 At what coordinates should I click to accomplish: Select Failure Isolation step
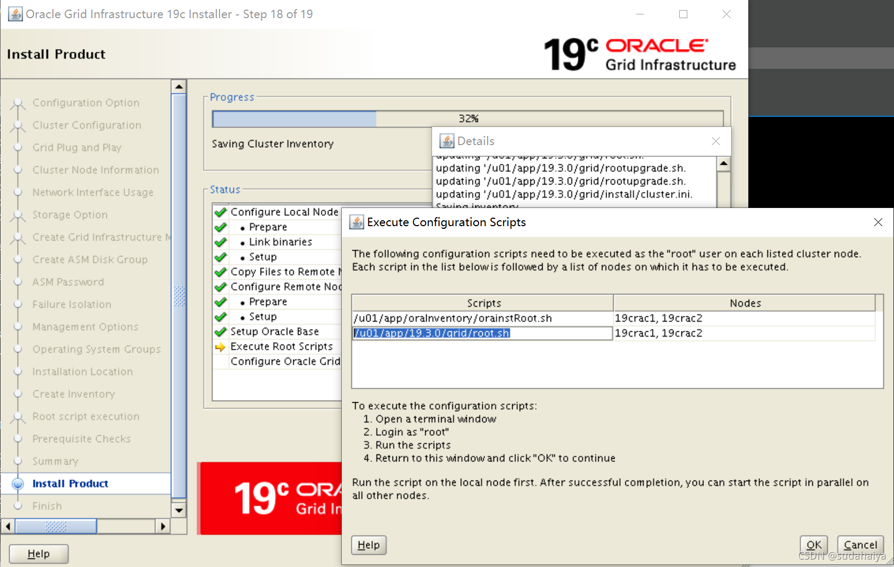72,304
